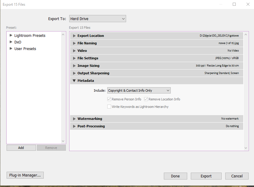The width and height of the screenshot is (254, 187).
Task: Expand the DxO preset folder
Action: (x=11, y=42)
